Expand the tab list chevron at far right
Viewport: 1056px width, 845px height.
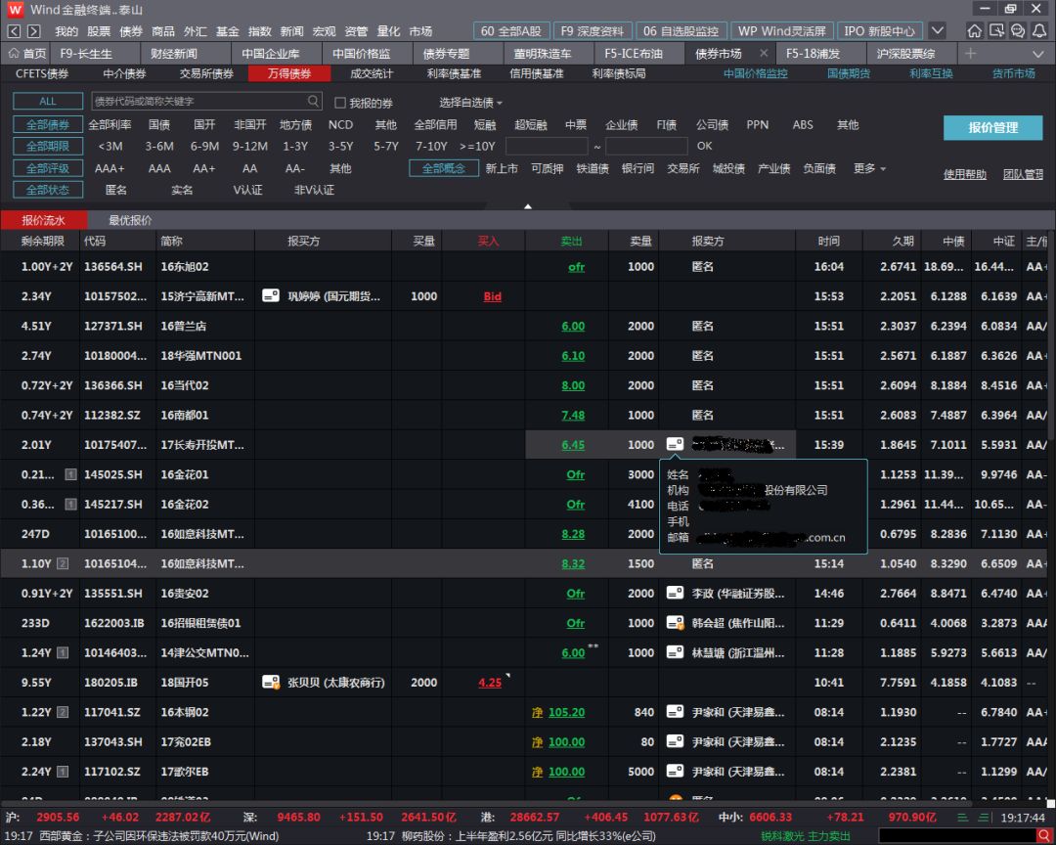tap(1037, 53)
